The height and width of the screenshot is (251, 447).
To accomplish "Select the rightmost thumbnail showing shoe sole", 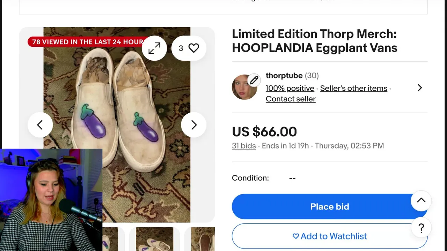I will coord(203,239).
